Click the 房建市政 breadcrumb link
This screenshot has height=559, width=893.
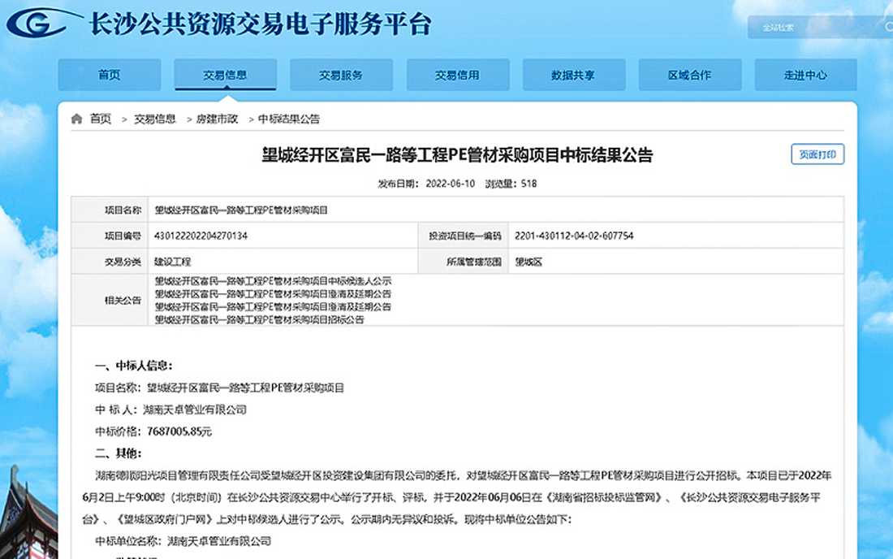click(x=217, y=119)
